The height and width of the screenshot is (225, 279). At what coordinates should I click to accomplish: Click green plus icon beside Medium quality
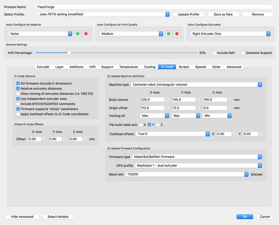click(169, 34)
